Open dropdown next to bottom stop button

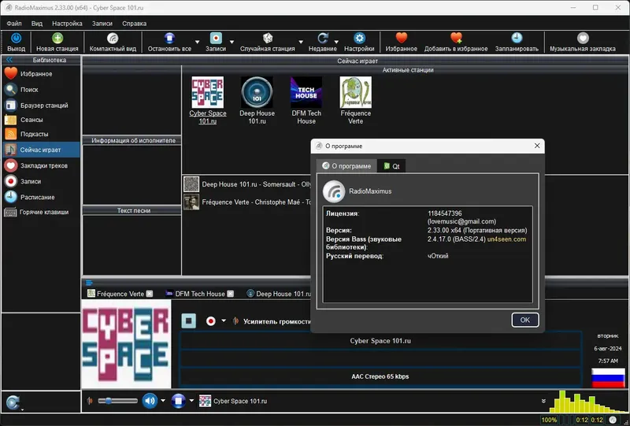[x=191, y=400]
